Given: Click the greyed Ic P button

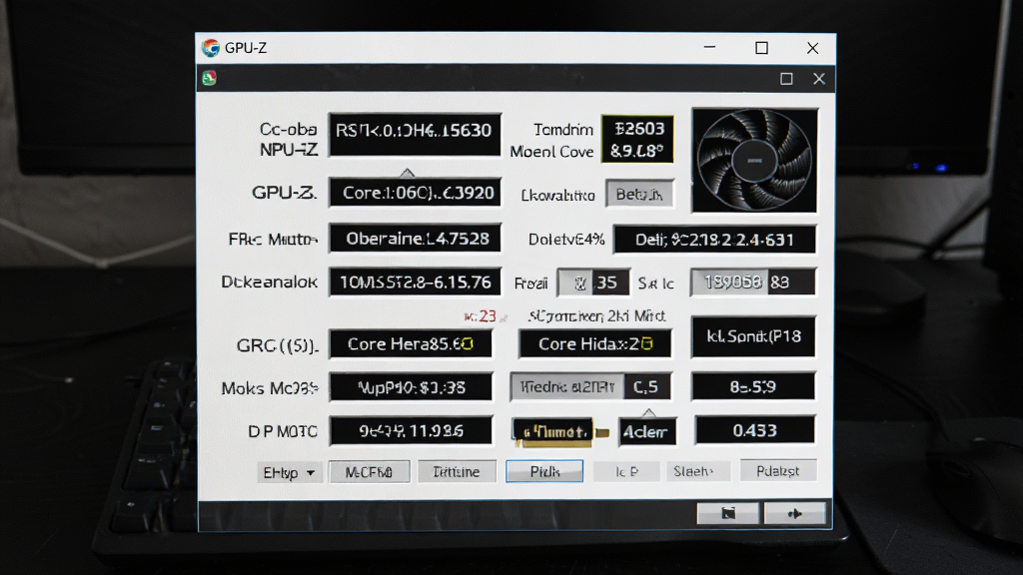Looking at the screenshot, I should [626, 471].
